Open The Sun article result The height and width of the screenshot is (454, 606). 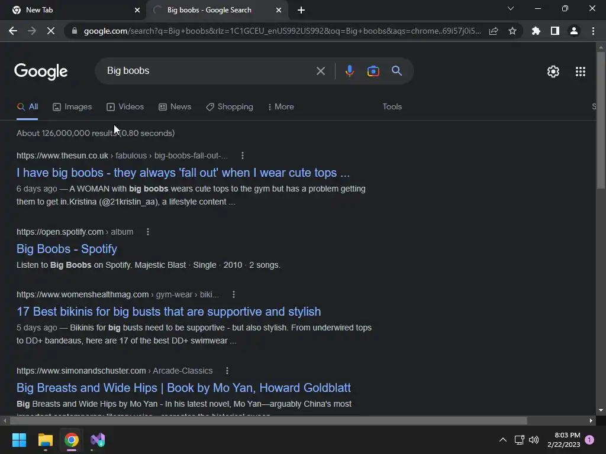click(183, 173)
